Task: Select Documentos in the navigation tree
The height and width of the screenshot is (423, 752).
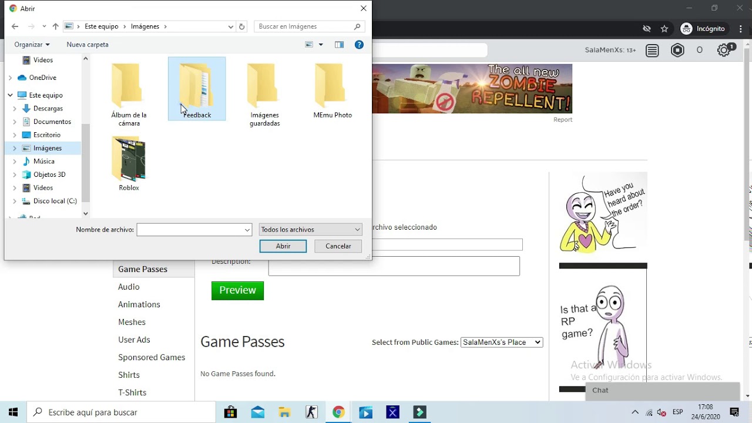Action: click(x=52, y=122)
